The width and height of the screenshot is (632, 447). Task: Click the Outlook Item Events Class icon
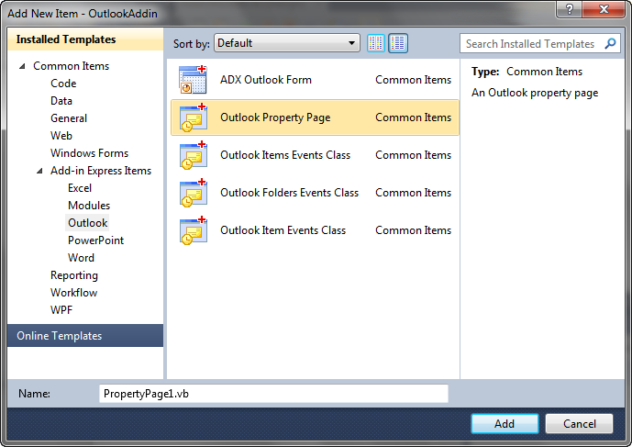[193, 230]
